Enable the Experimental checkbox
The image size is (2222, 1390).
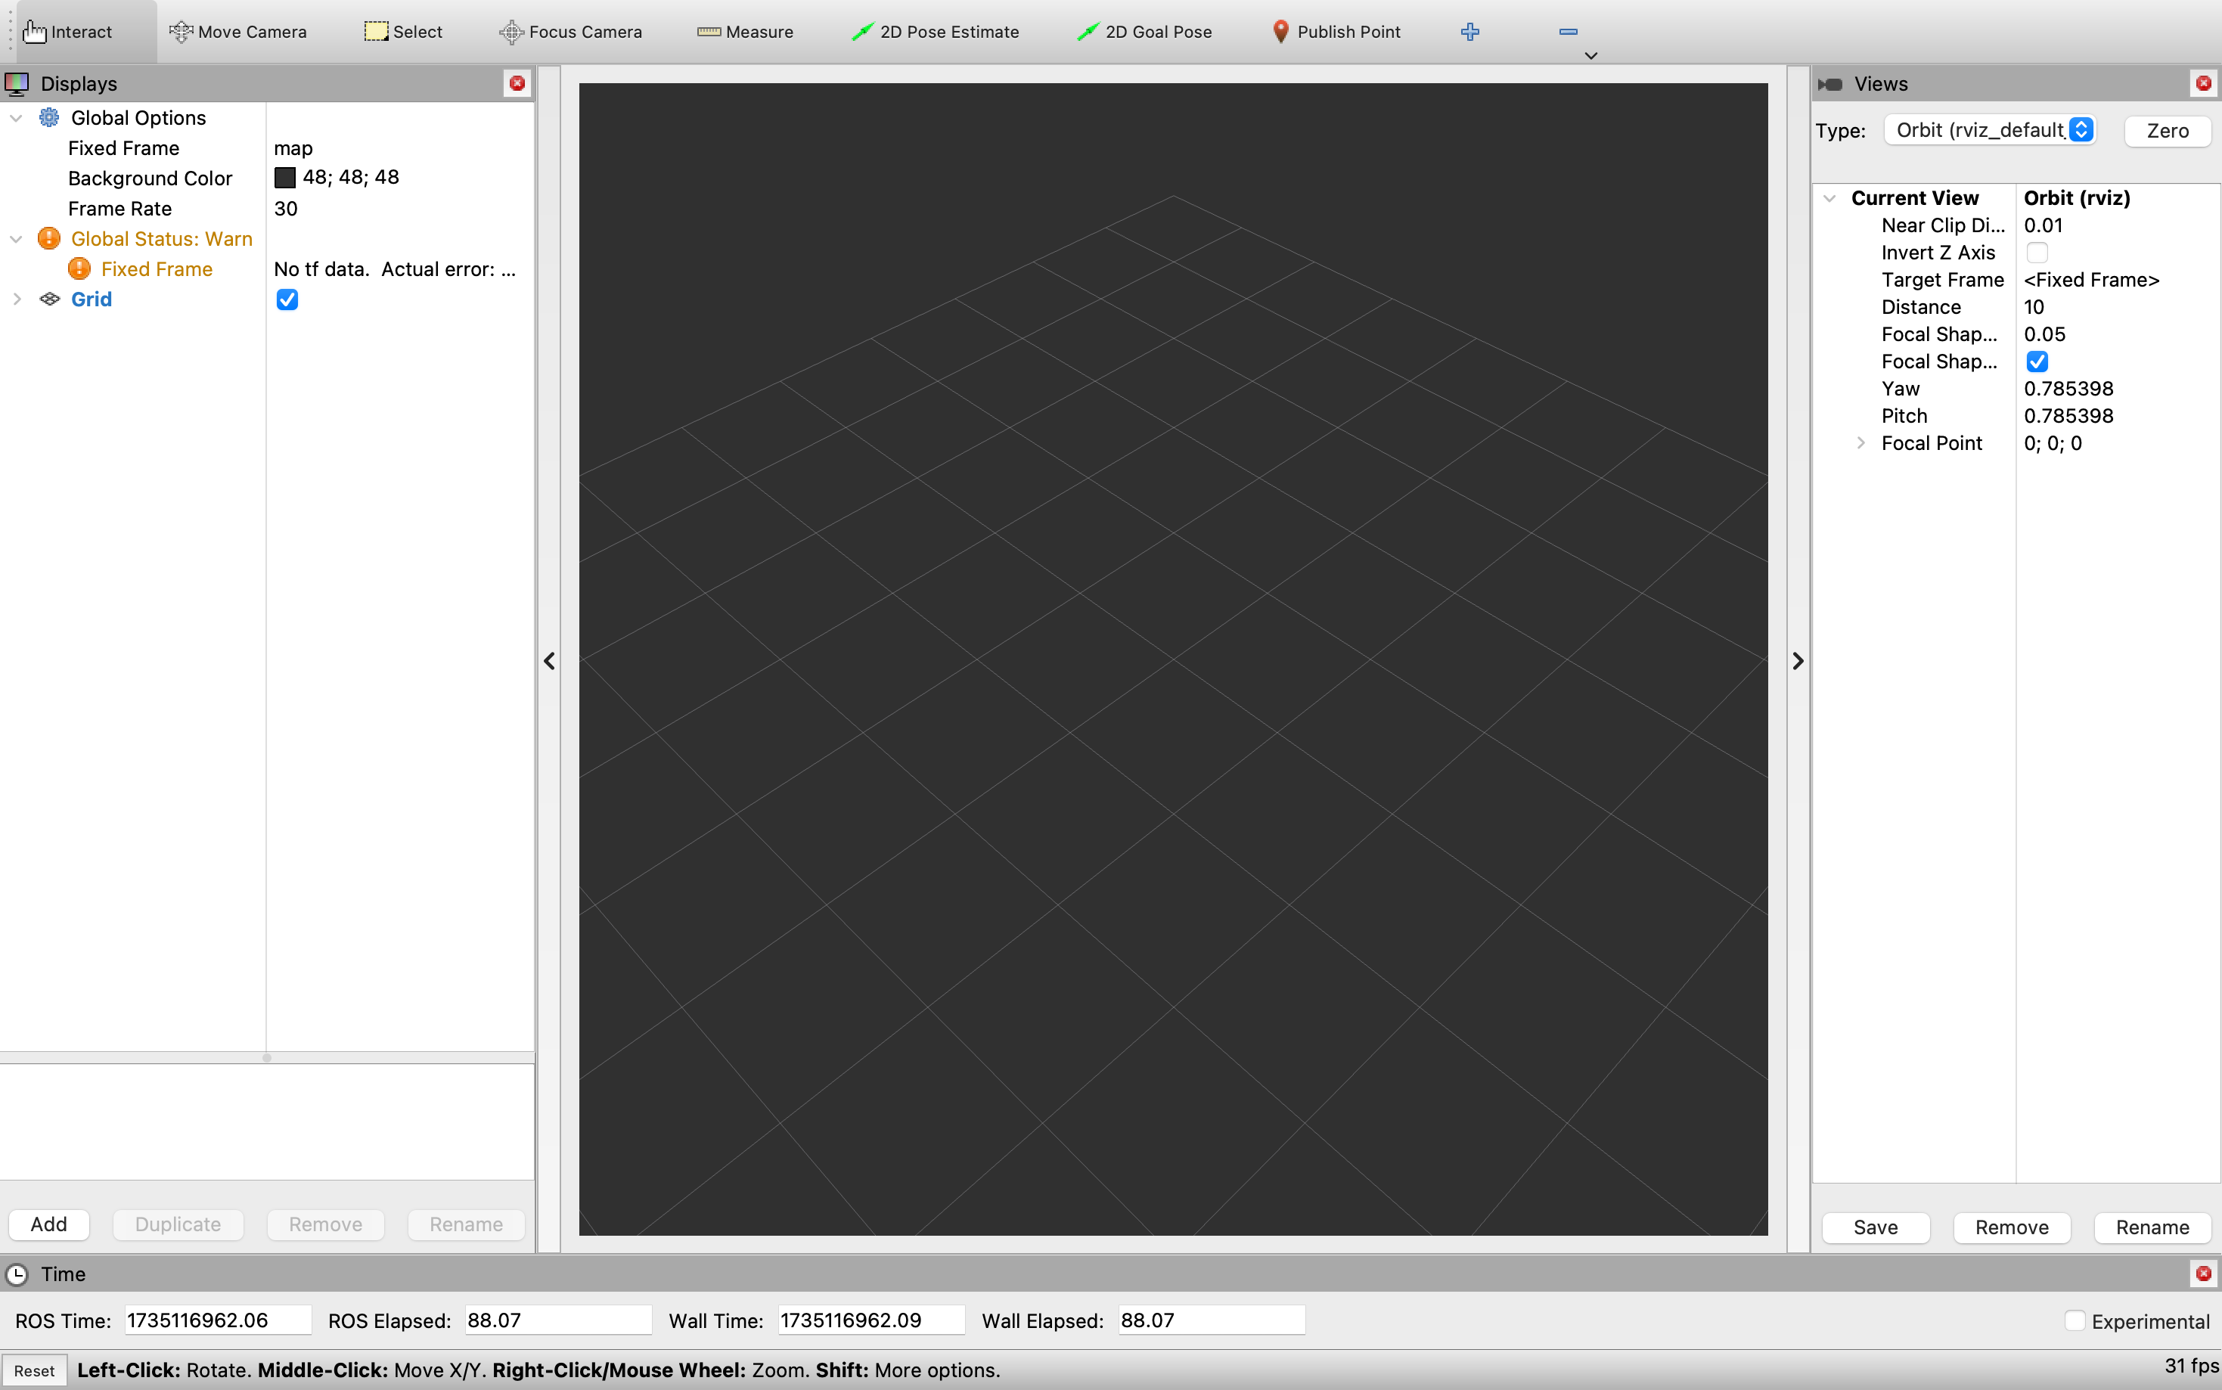click(x=2074, y=1321)
